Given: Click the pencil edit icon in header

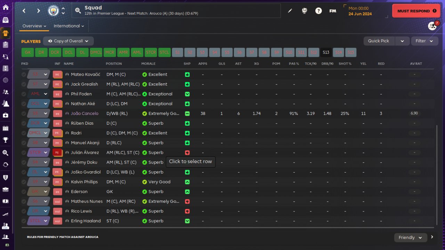Looking at the screenshot, I should coord(290,11).
